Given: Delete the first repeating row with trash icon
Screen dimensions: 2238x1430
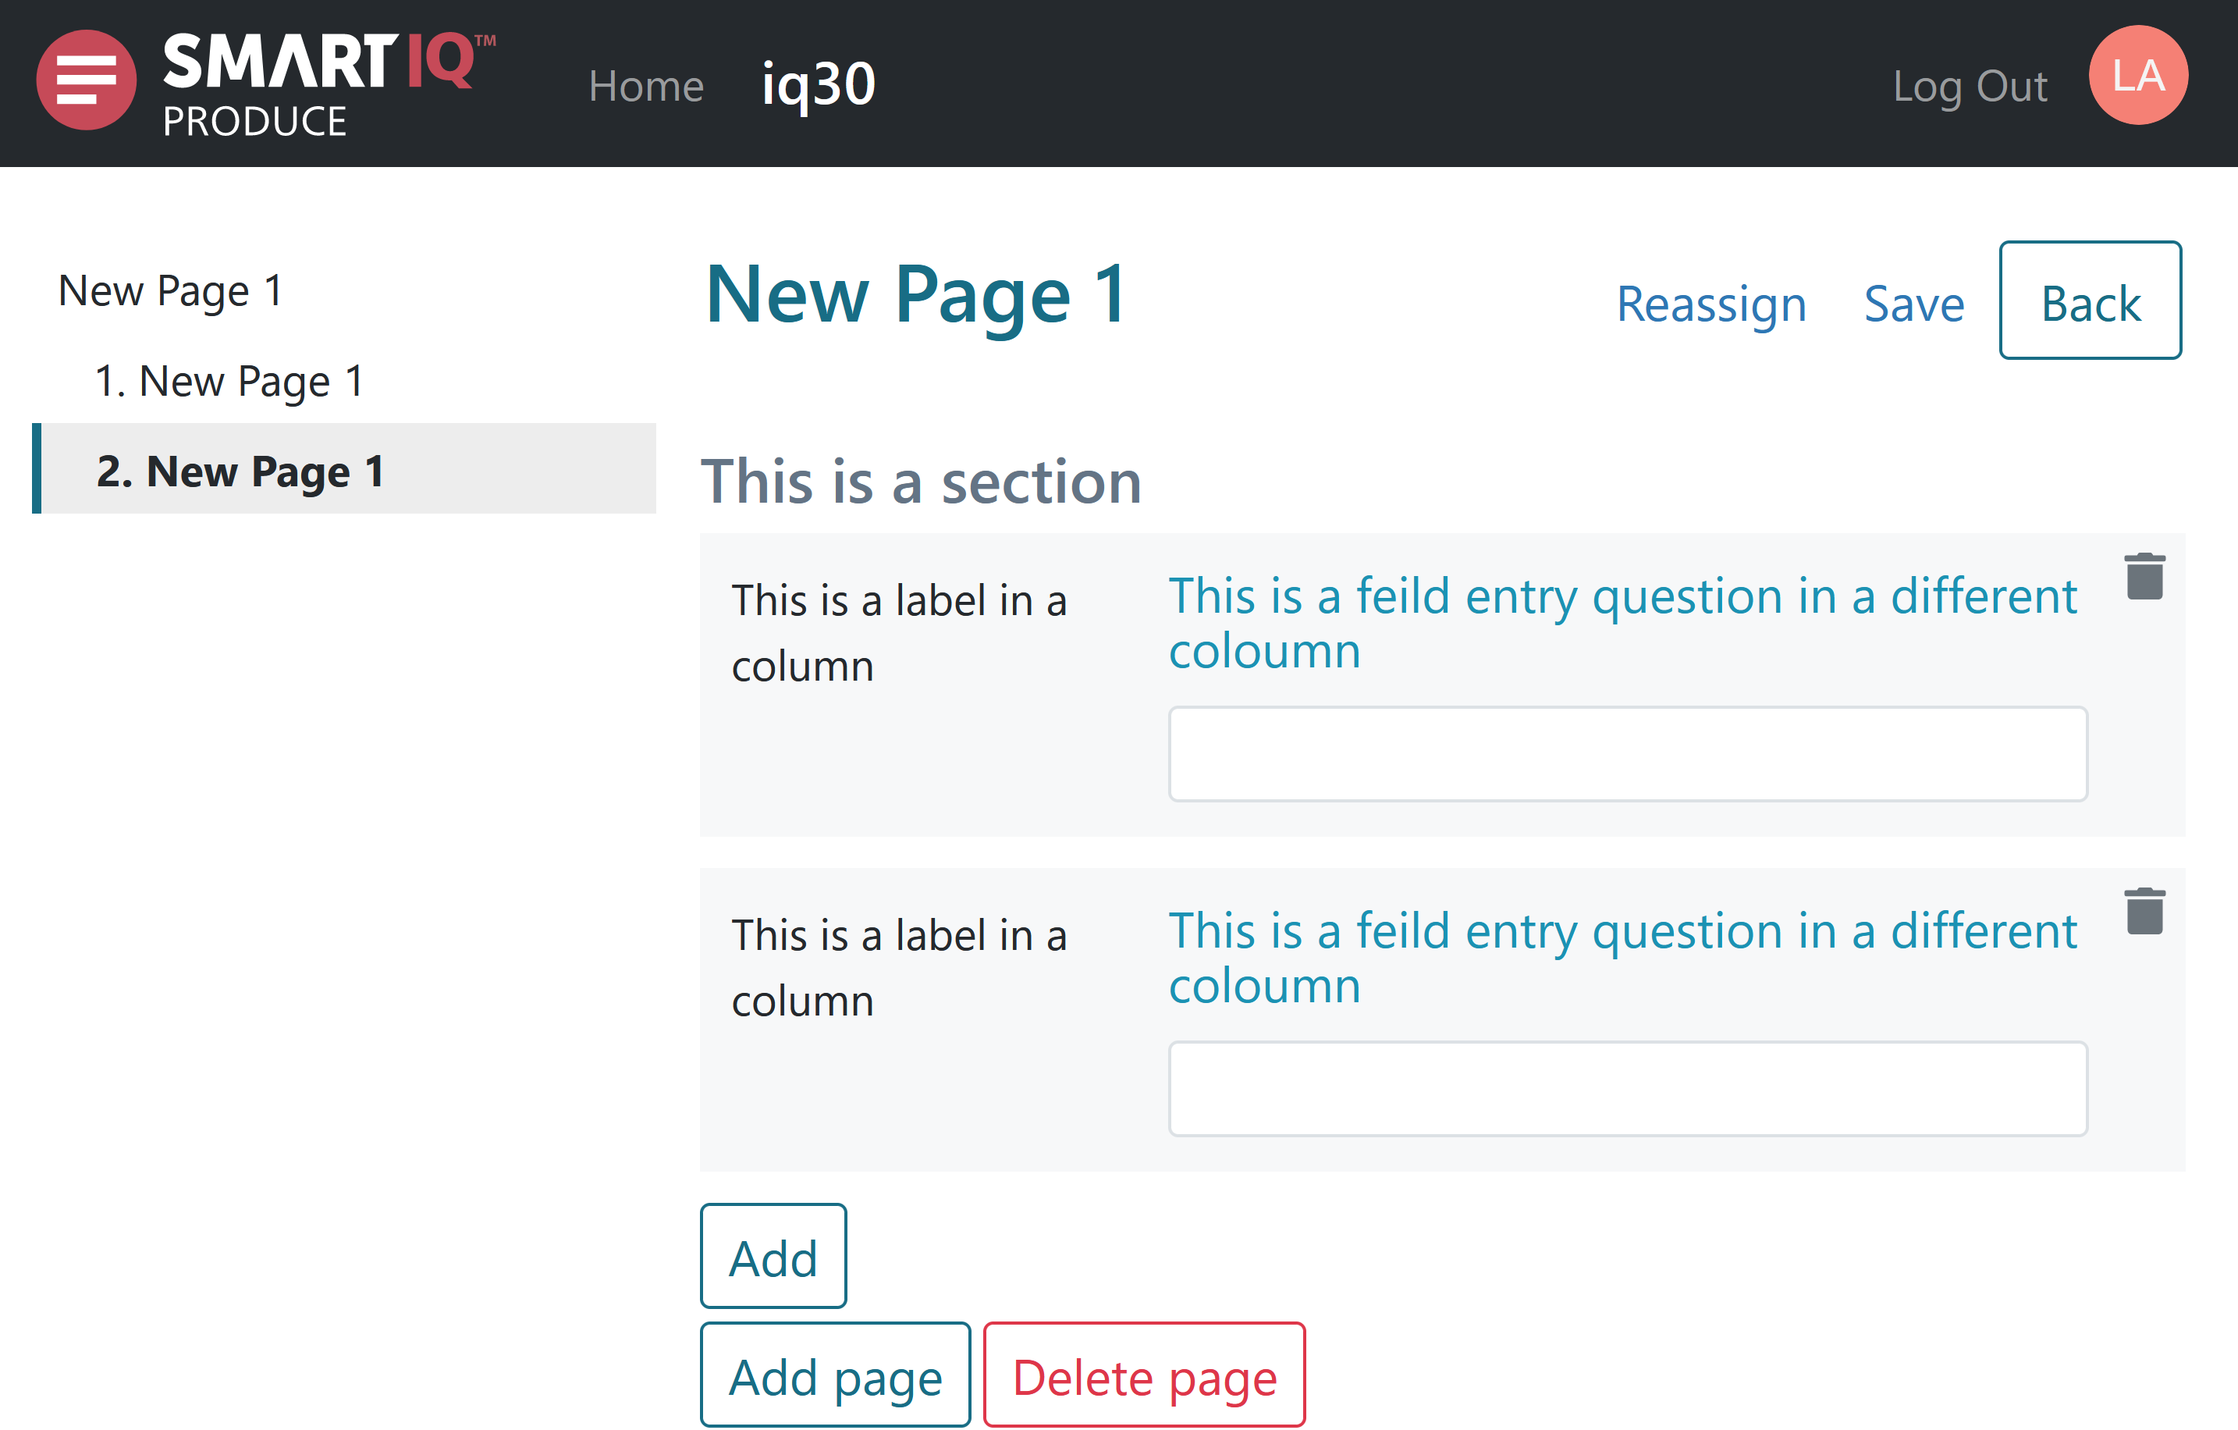Looking at the screenshot, I should pos(2144,577).
